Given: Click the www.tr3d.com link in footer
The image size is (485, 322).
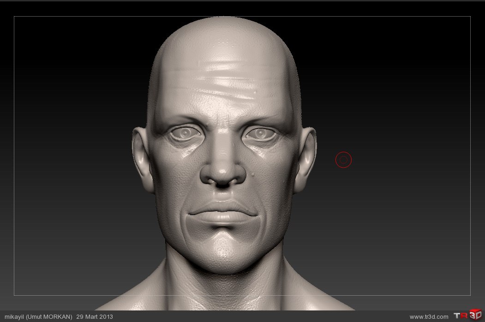Looking at the screenshot, I should (x=429, y=317).
